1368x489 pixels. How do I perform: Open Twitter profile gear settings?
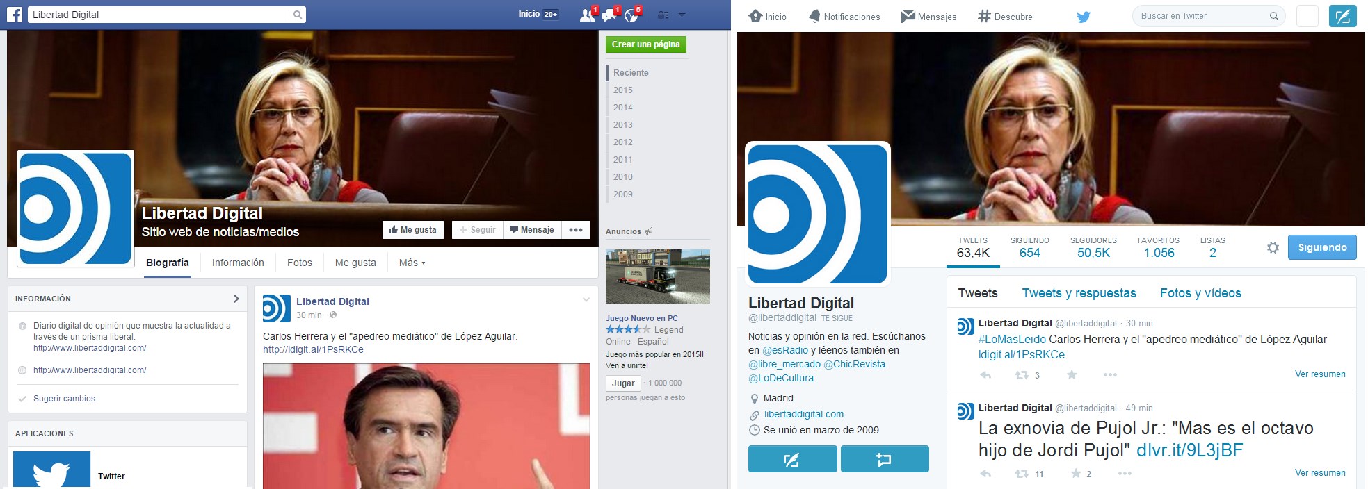[1273, 248]
